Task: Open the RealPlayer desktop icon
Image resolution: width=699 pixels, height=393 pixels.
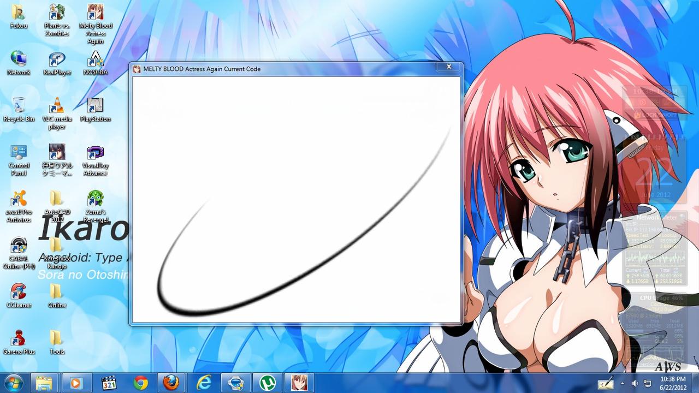Action: click(x=57, y=59)
